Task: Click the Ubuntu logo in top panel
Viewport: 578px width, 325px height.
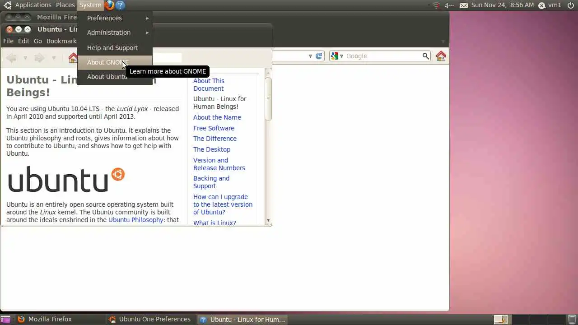Action: (x=7, y=5)
